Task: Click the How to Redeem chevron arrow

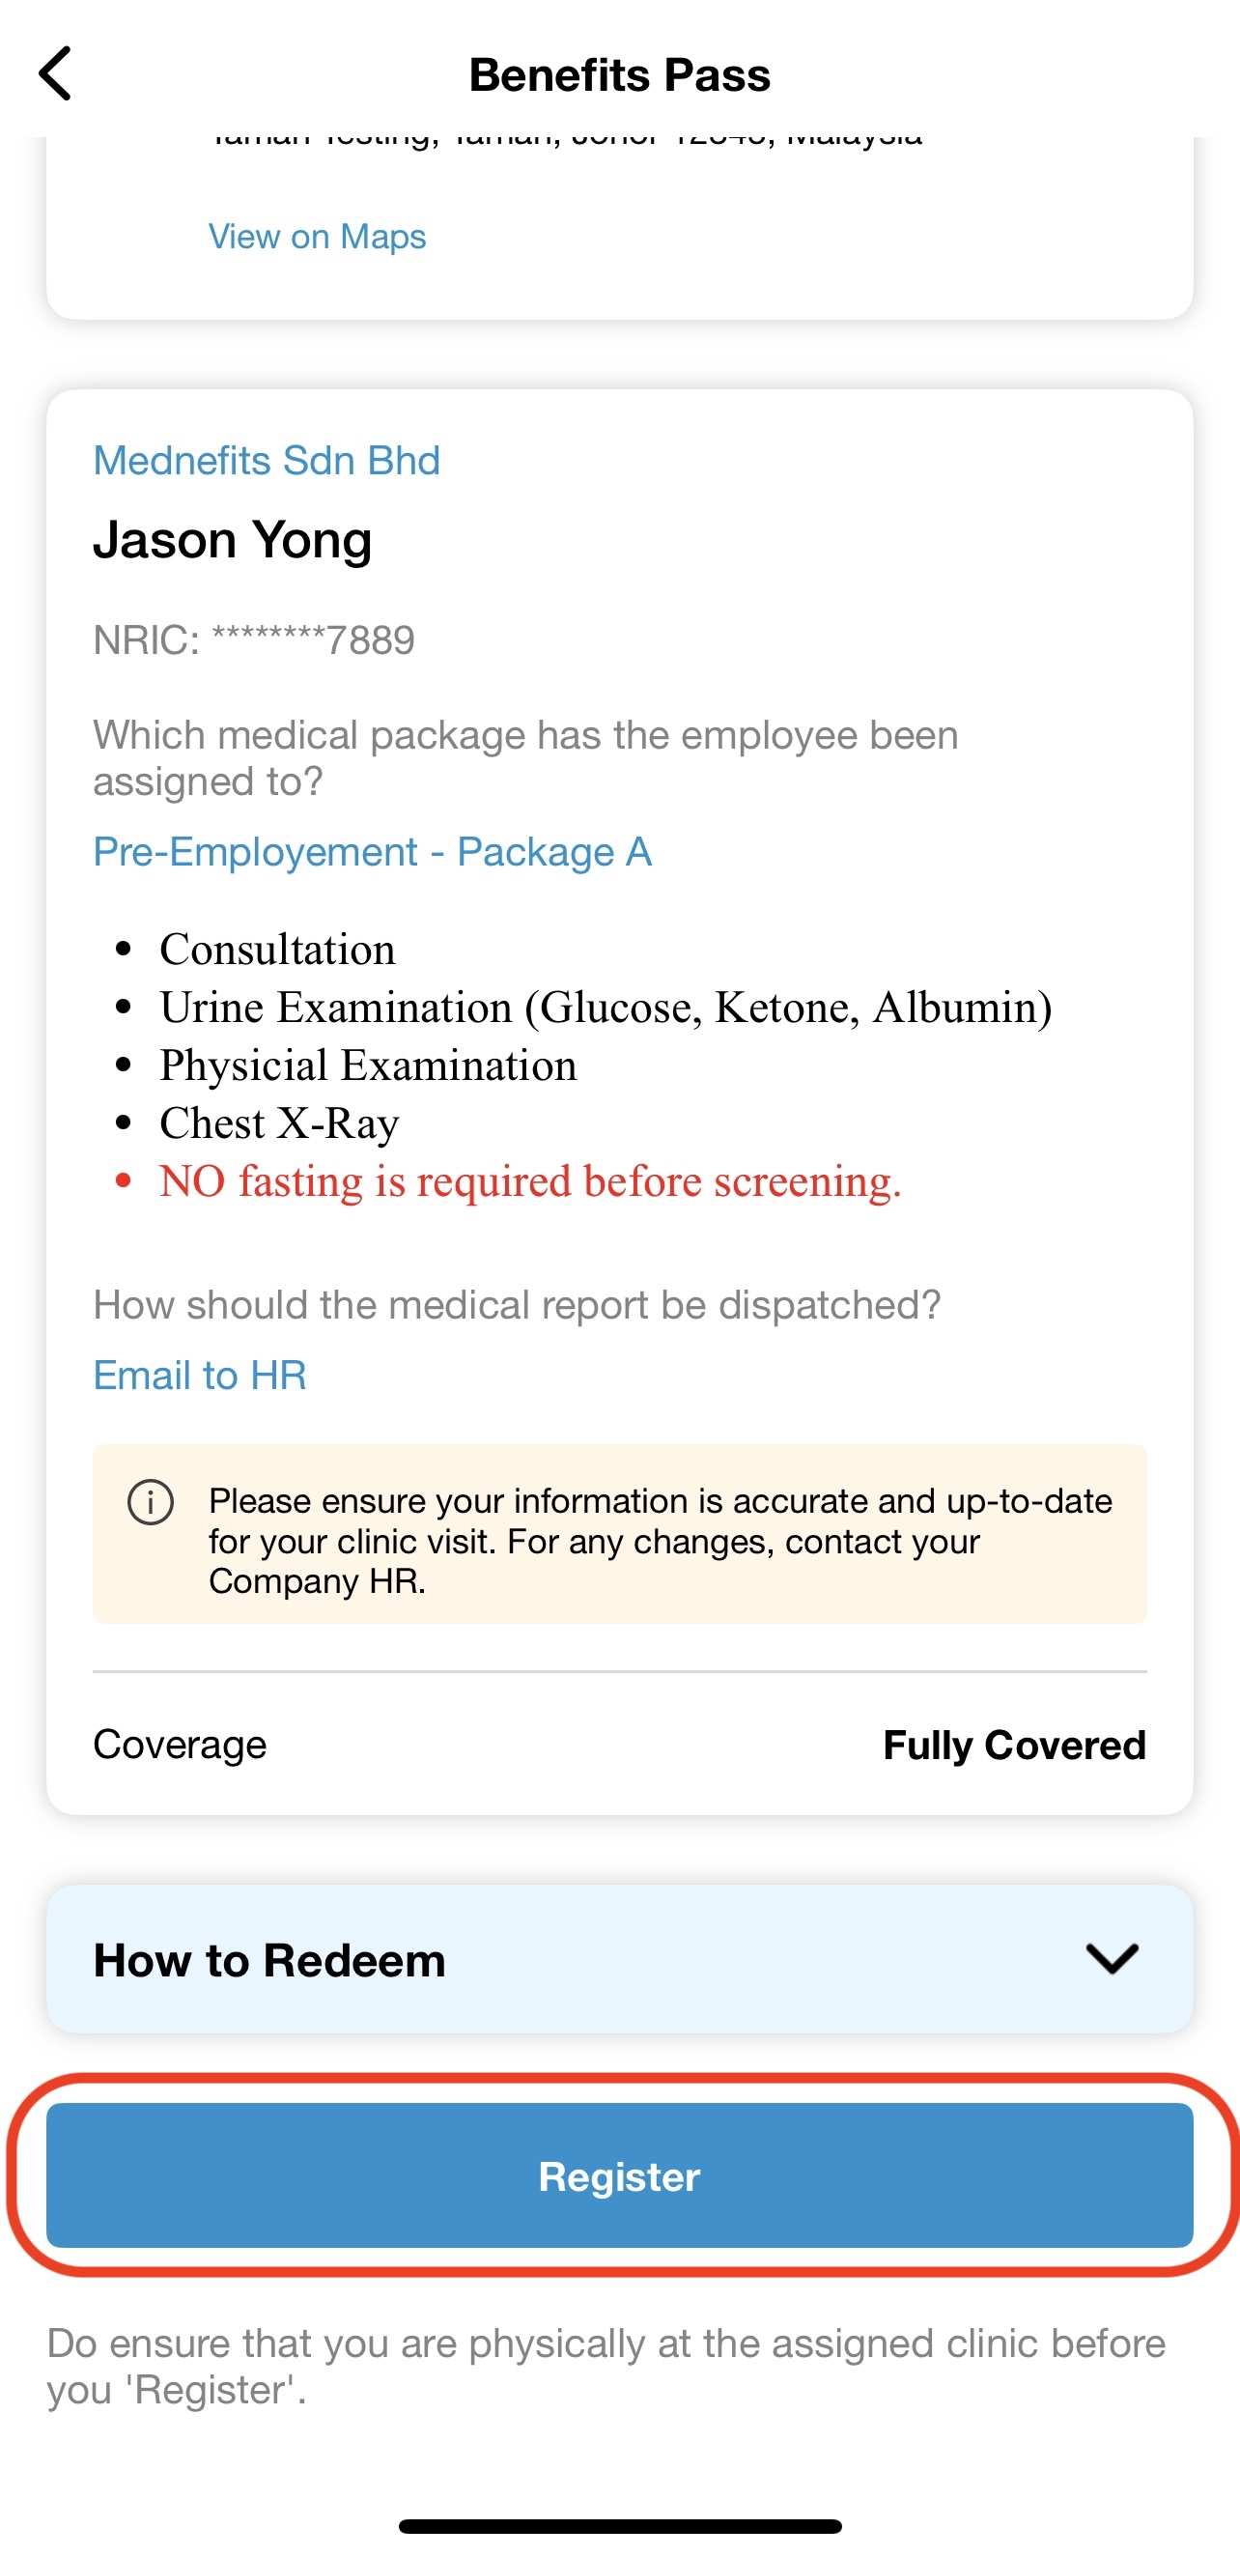Action: (x=1111, y=1958)
